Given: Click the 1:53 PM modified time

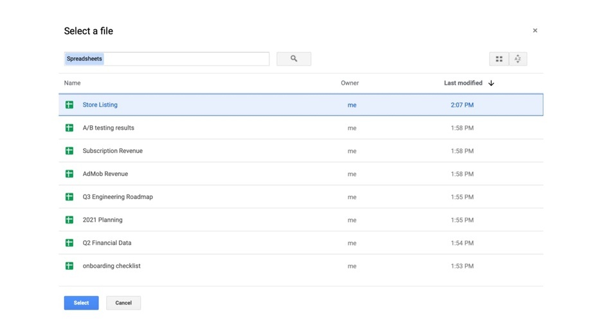Looking at the screenshot, I should (x=462, y=266).
